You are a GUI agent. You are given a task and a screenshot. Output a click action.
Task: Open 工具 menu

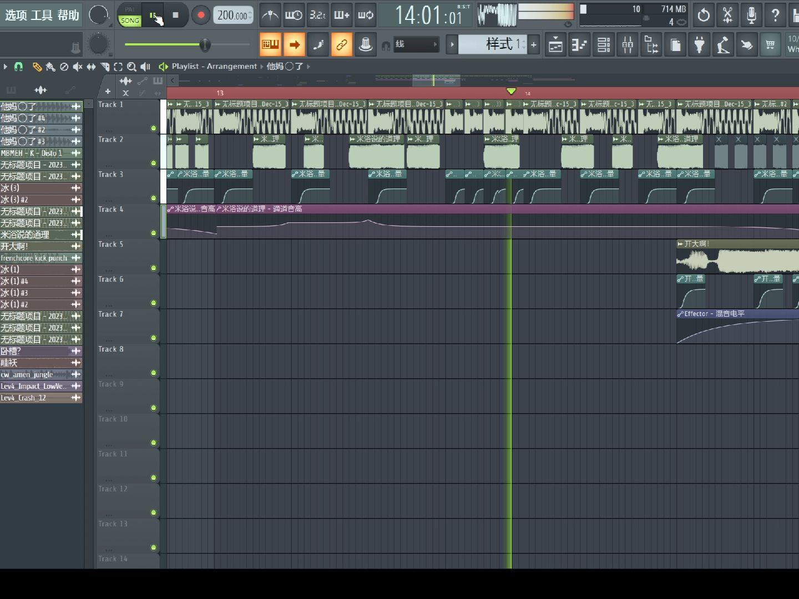[42, 15]
